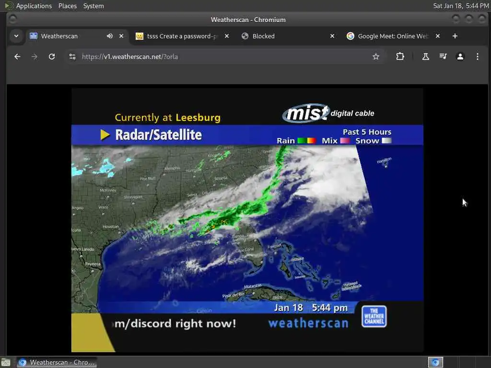Screen dimensions: 491x368
Task: Click the Radar/Satellite heading
Action: click(x=158, y=135)
